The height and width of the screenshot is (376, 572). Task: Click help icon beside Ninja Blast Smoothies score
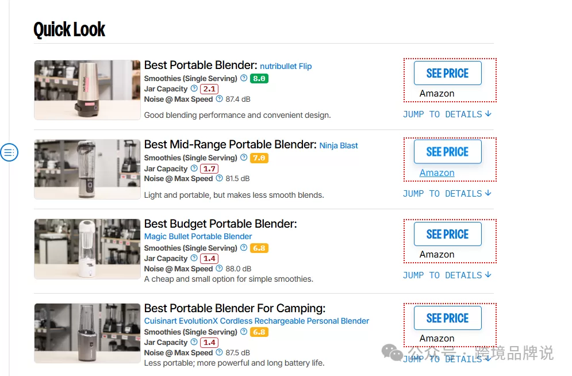(x=244, y=158)
